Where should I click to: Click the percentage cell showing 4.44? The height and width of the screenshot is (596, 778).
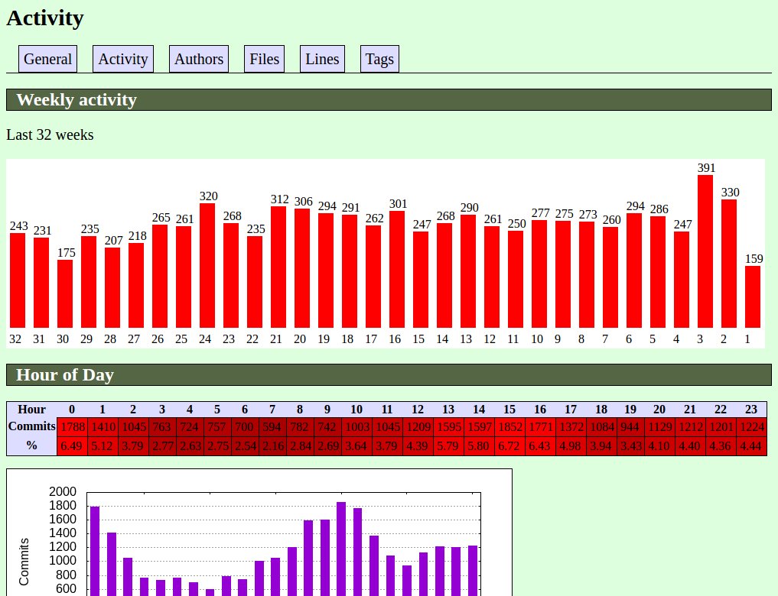(751, 446)
